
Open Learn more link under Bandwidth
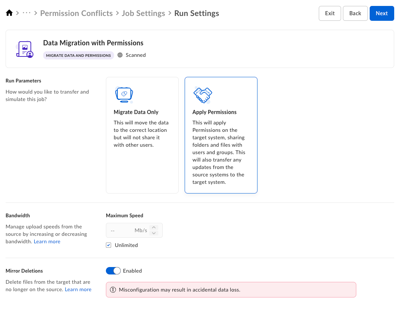click(47, 241)
